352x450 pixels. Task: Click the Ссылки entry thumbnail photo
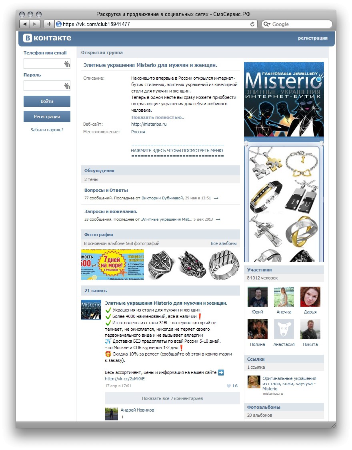254,382
